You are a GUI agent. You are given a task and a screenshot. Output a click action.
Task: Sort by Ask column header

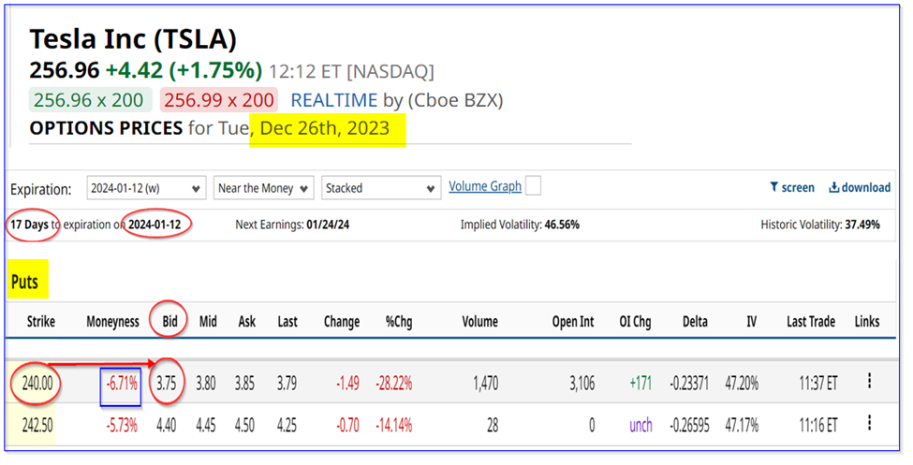tap(247, 321)
